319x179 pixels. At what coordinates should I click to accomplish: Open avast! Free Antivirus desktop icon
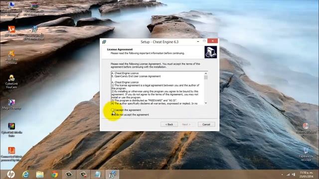tap(11, 57)
